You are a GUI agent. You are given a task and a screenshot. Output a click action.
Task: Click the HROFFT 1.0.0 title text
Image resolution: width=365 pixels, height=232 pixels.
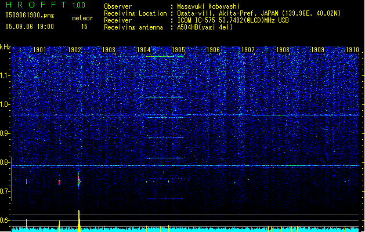click(46, 5)
